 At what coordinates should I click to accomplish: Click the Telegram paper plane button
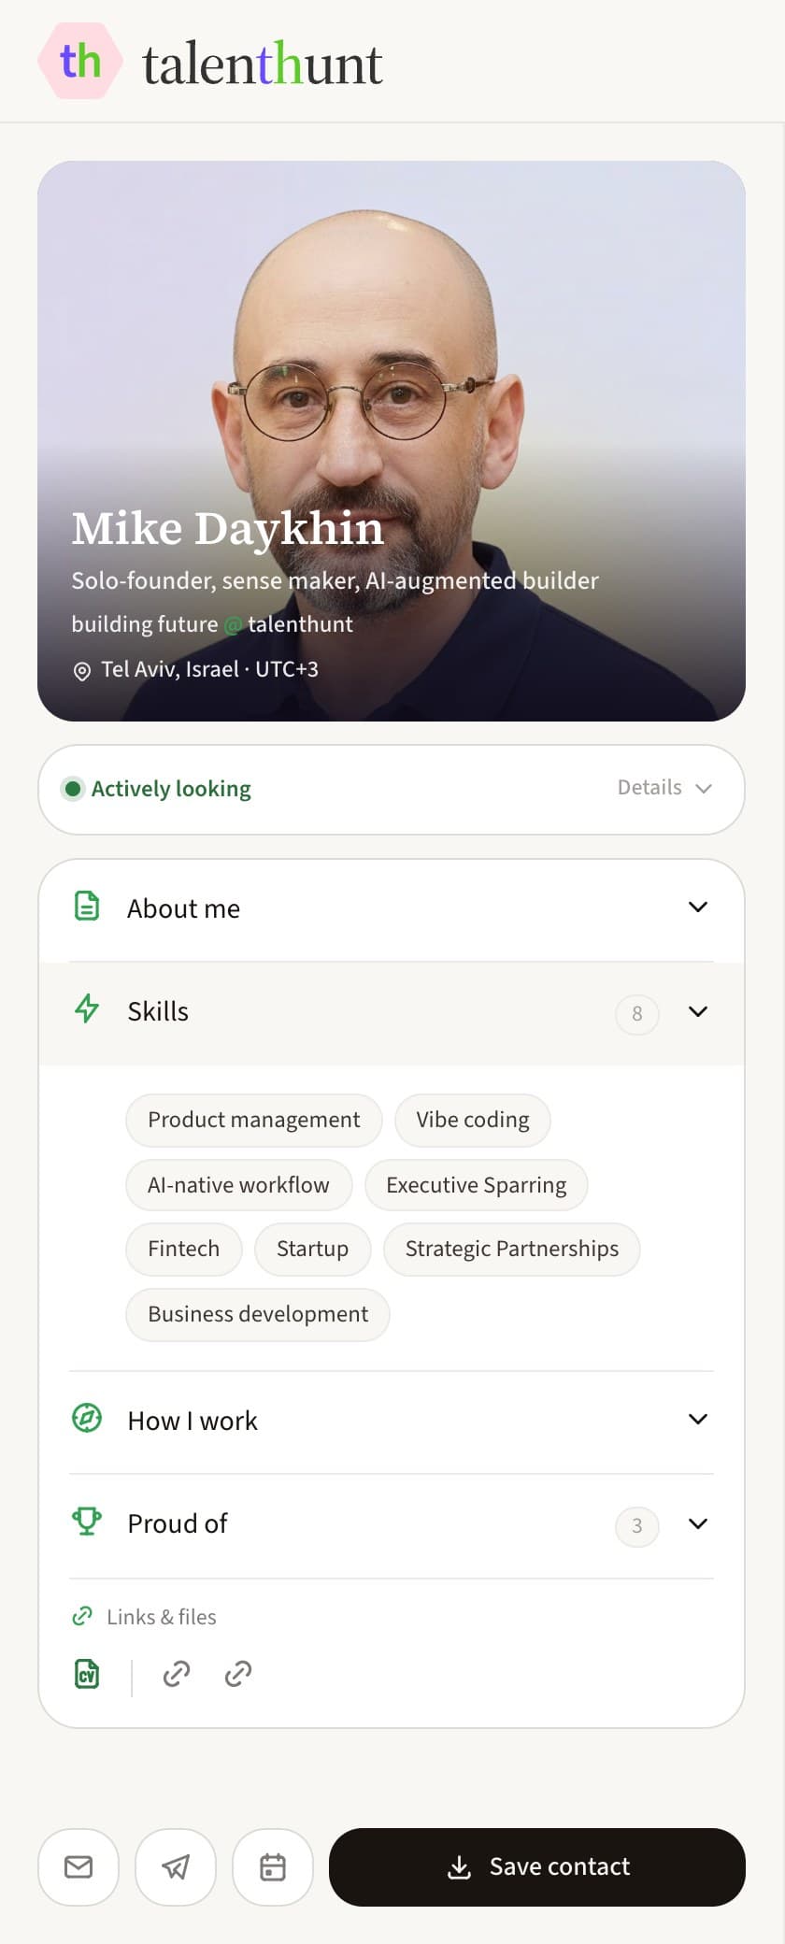click(176, 1866)
